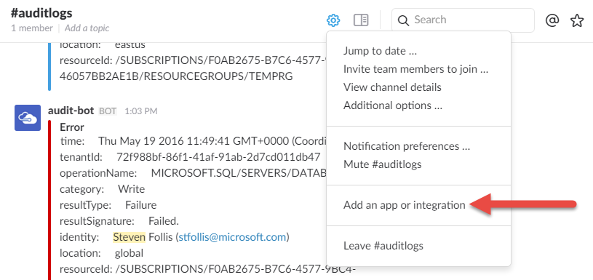Image resolution: width=593 pixels, height=280 pixels.
Task: Mute #auditlogs from the menu
Action: (382, 164)
